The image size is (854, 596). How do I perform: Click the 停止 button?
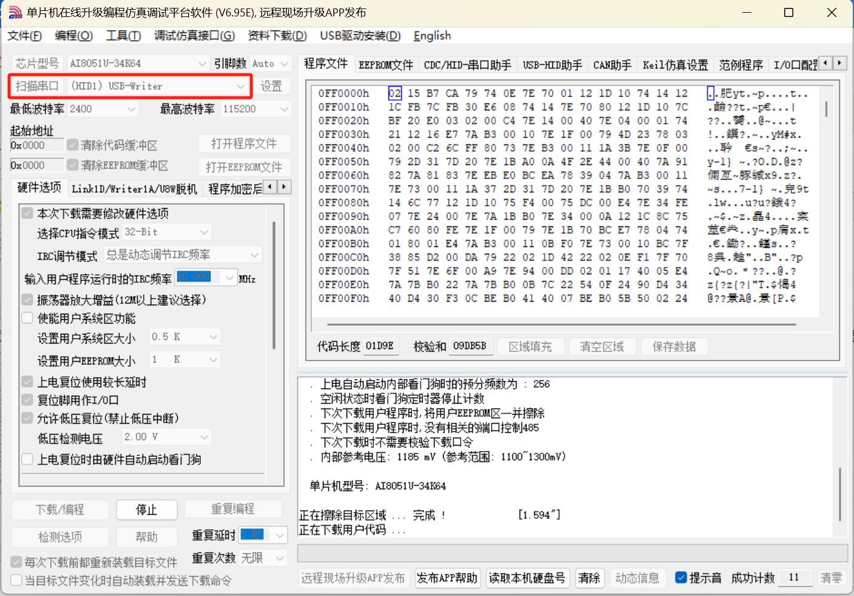pyautogui.click(x=147, y=510)
